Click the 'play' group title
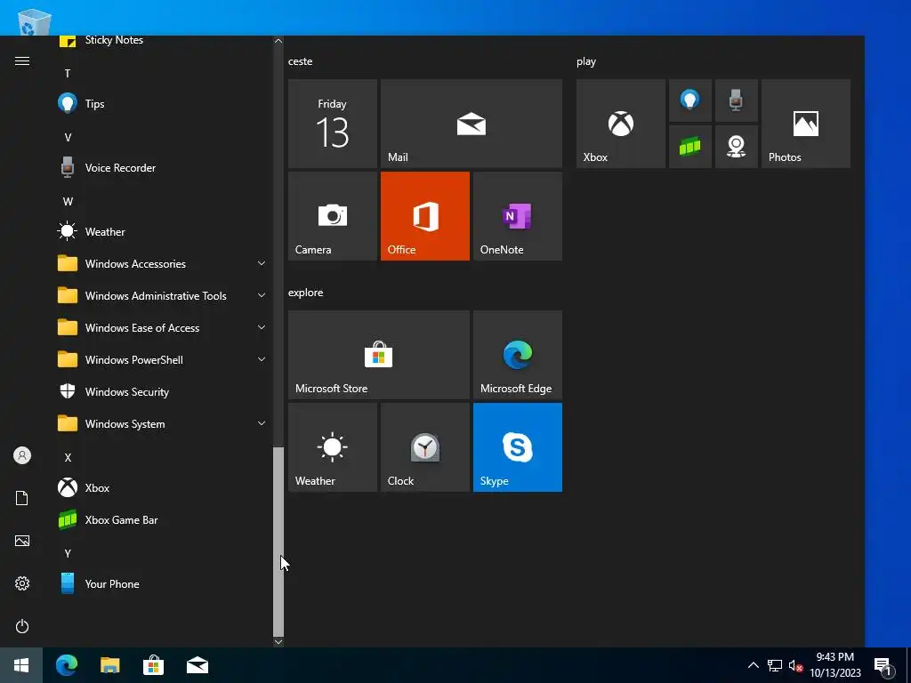This screenshot has height=683, width=911. (x=586, y=61)
